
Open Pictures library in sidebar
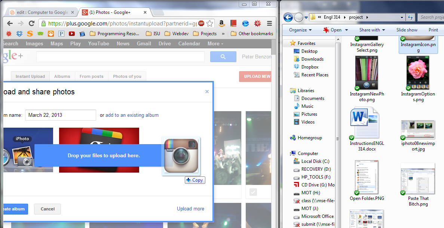click(x=305, y=114)
